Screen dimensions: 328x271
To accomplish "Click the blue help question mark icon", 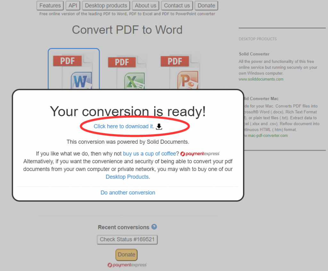I will [154, 227].
